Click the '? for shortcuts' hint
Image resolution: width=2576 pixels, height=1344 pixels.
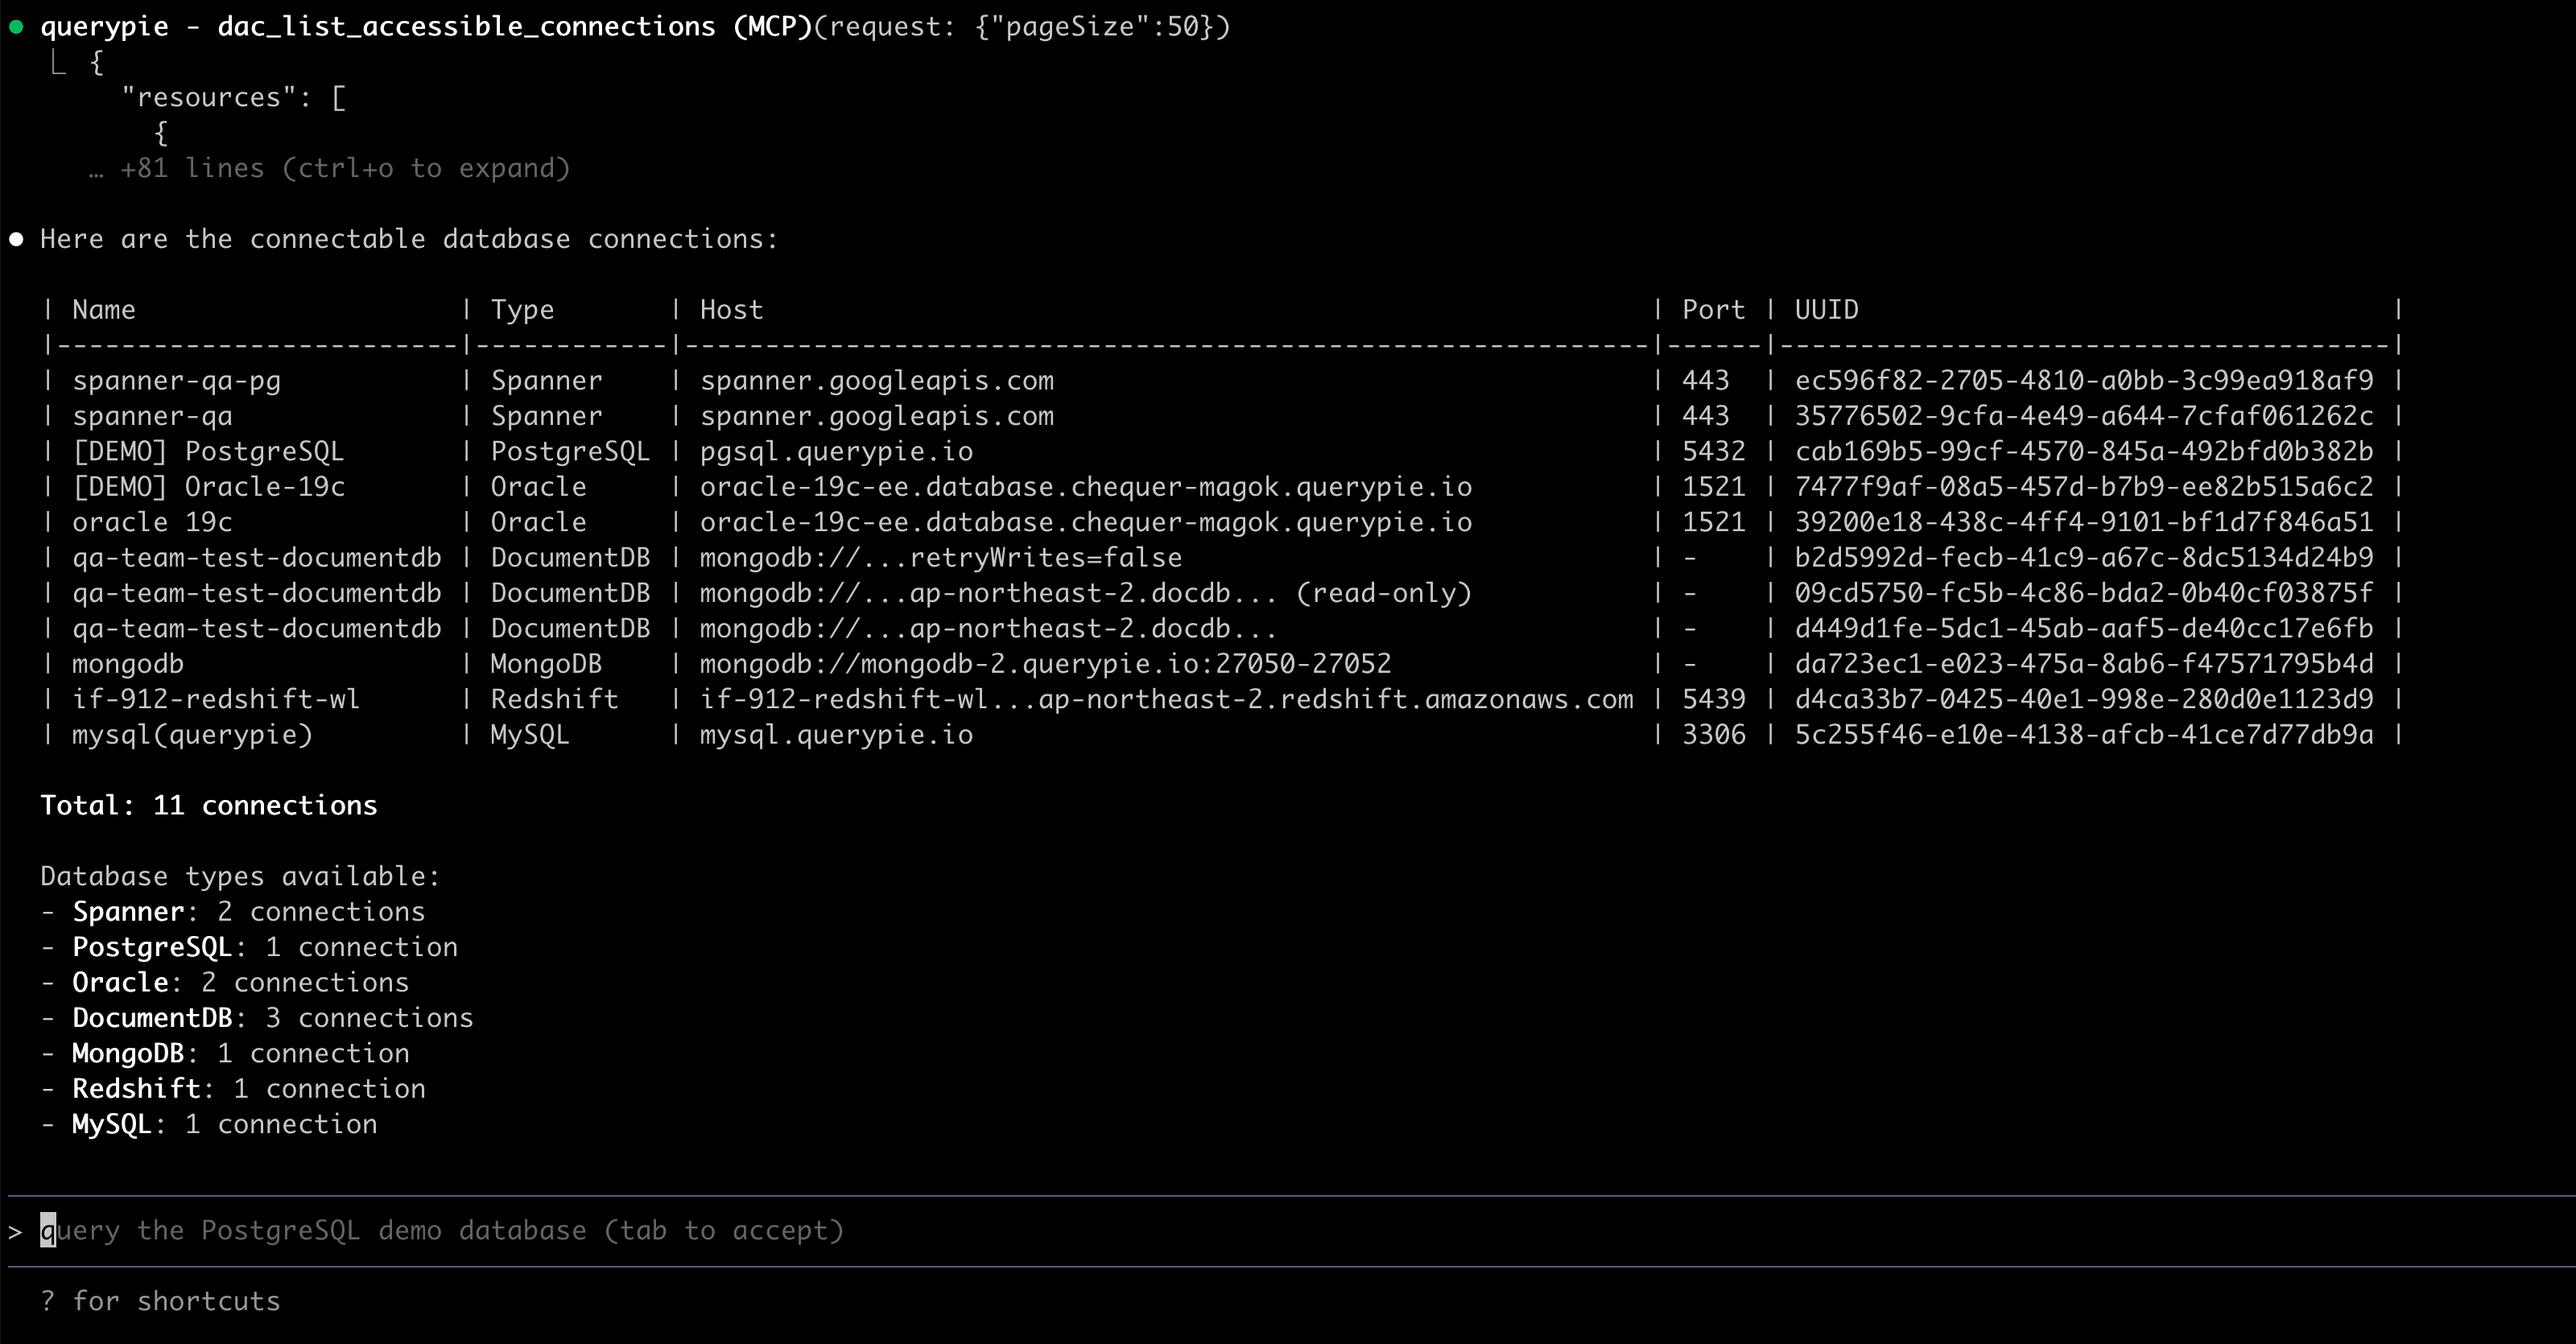click(x=160, y=1301)
